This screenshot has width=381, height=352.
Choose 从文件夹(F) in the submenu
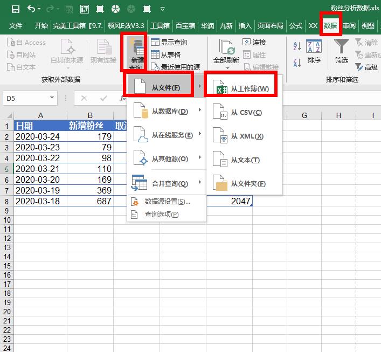coord(244,183)
